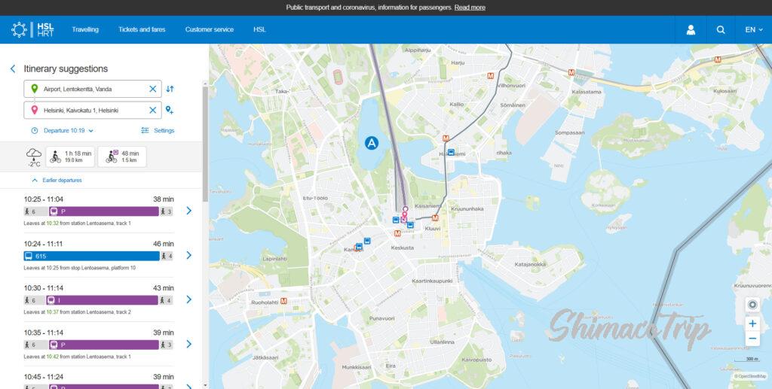Zoom out on the map
The image size is (772, 389).
[x=752, y=339]
